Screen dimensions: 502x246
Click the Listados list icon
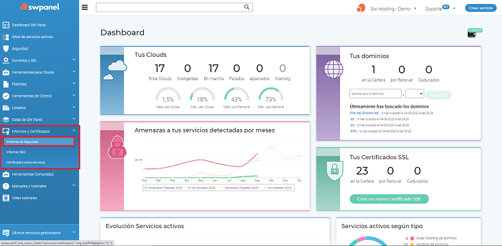click(5, 108)
